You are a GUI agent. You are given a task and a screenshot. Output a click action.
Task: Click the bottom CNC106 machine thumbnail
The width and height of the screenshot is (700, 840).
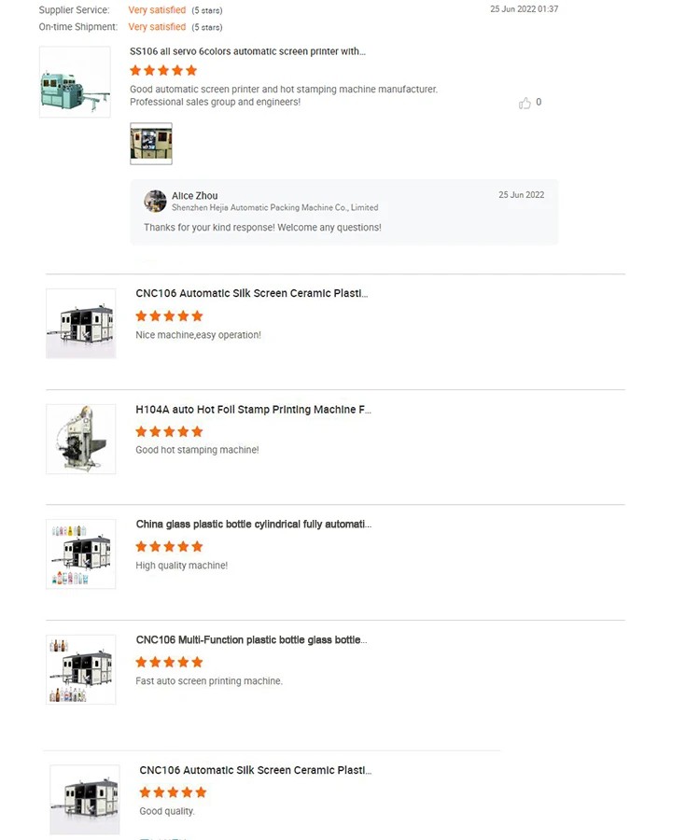tap(85, 800)
